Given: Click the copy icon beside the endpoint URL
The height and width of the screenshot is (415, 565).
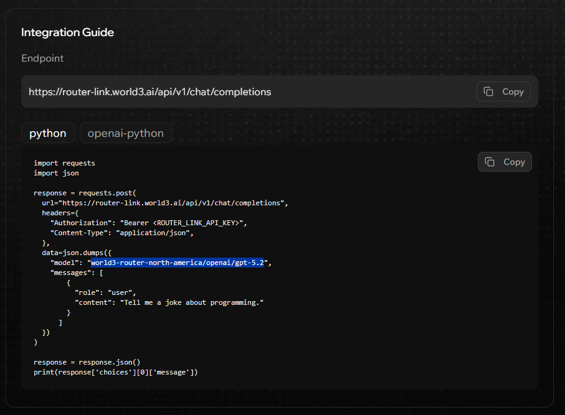Looking at the screenshot, I should coord(489,91).
